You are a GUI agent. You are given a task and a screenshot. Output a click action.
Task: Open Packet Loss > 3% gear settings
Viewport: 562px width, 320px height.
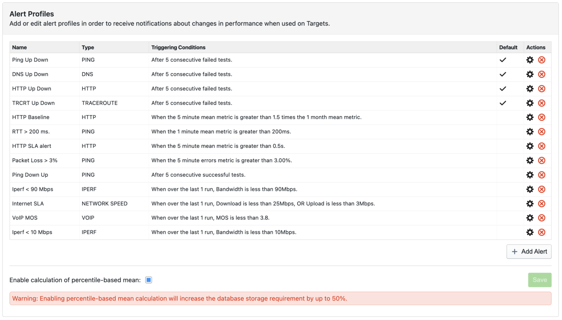530,160
